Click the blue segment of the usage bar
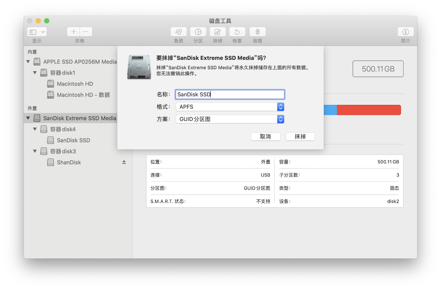 click(330, 110)
